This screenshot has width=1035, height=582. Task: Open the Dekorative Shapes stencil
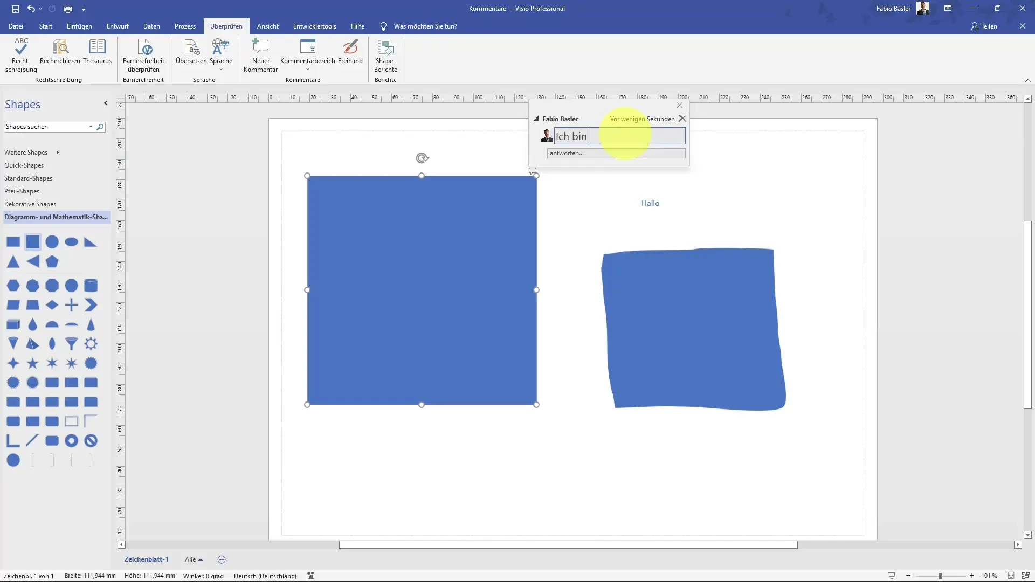30,204
